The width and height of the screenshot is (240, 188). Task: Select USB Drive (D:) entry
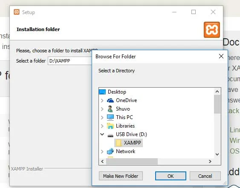[x=131, y=134]
